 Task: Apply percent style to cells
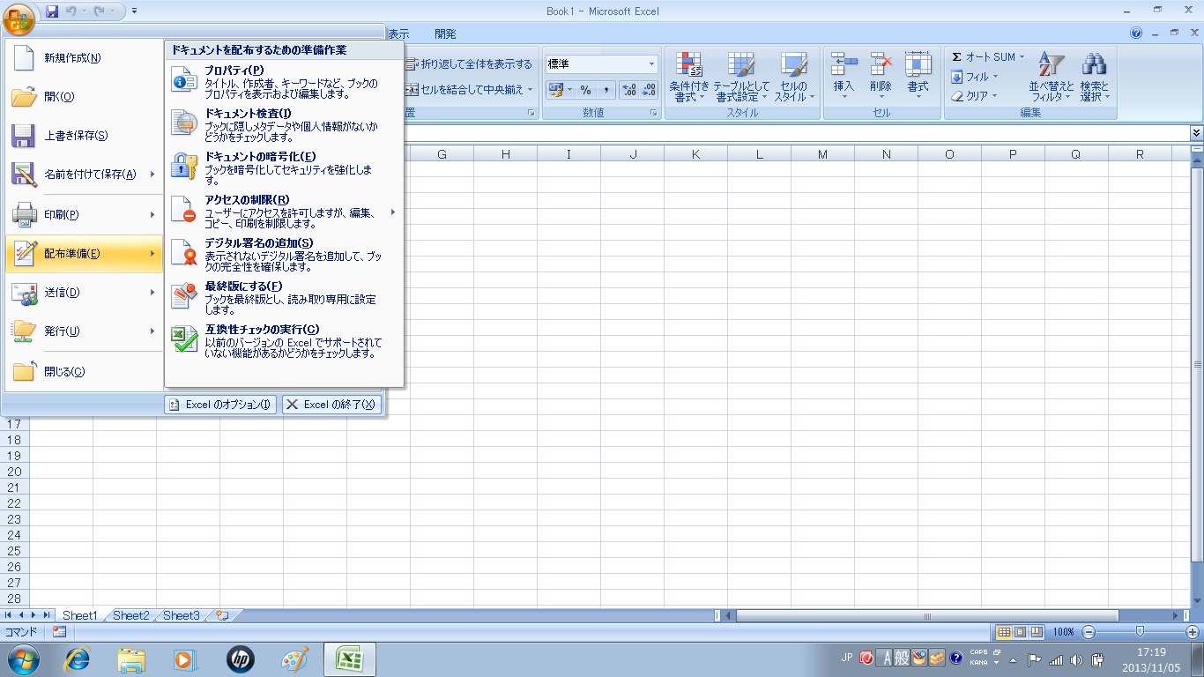(x=585, y=90)
